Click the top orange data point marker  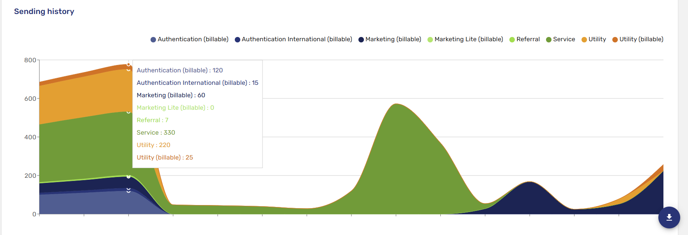point(128,65)
